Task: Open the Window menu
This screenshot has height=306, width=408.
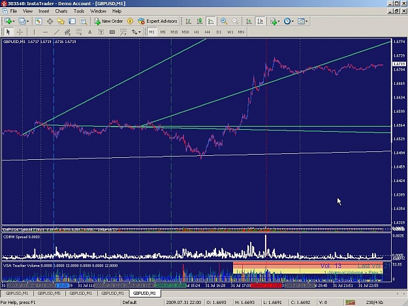Action: tap(98, 11)
